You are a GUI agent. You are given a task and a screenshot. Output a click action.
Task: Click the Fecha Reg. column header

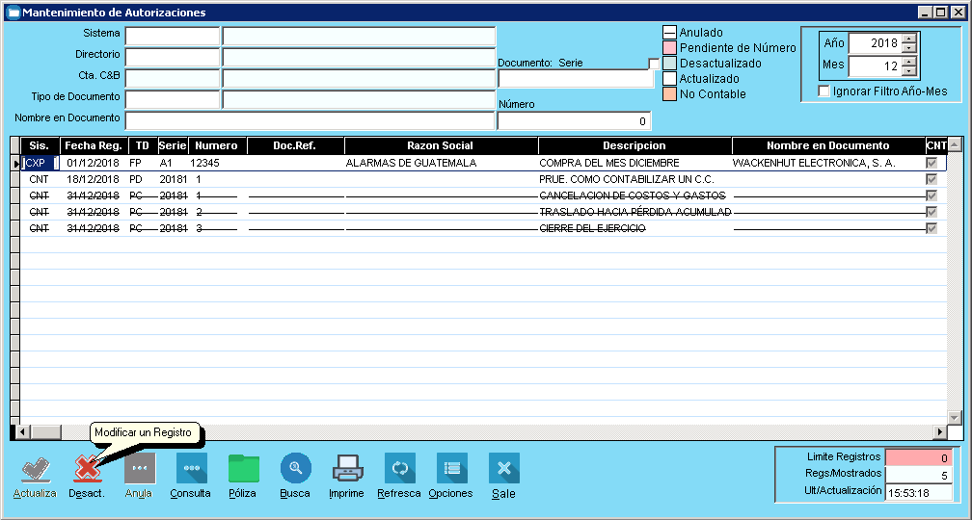[x=94, y=145]
